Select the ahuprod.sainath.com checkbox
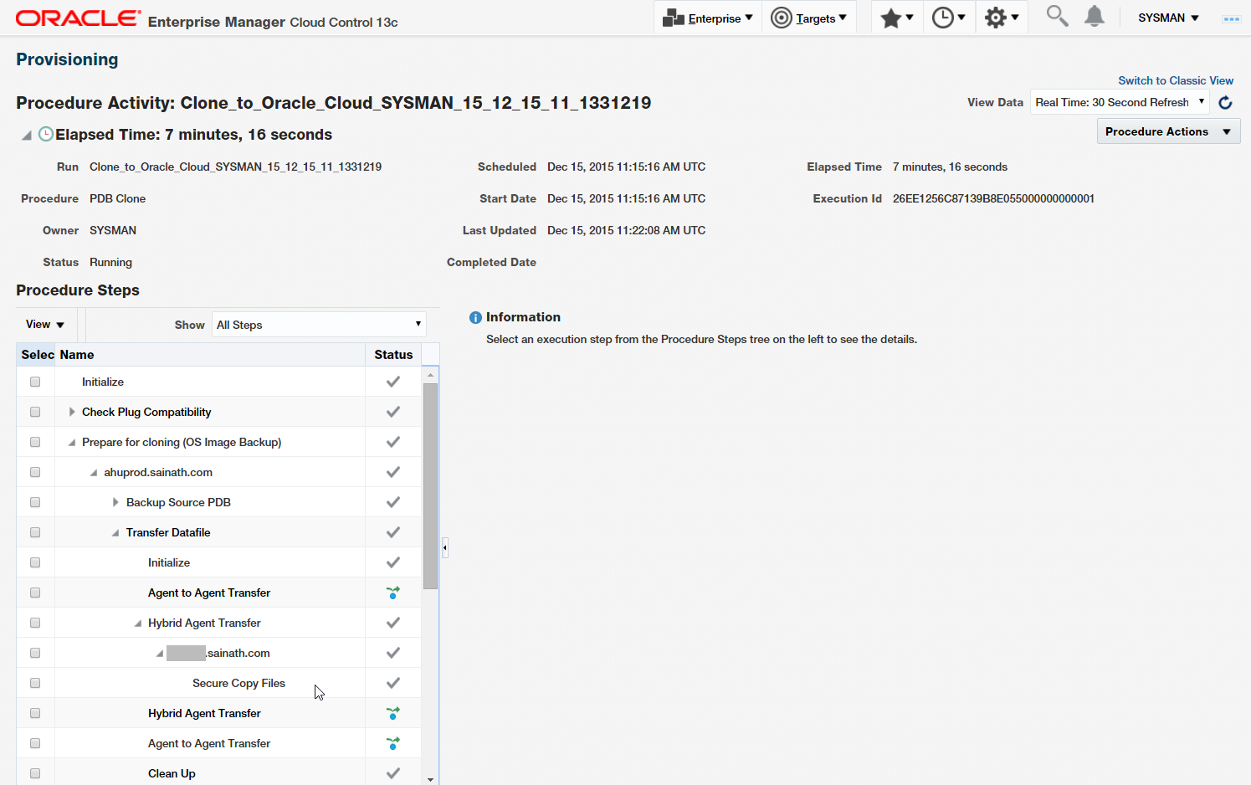 tap(35, 472)
